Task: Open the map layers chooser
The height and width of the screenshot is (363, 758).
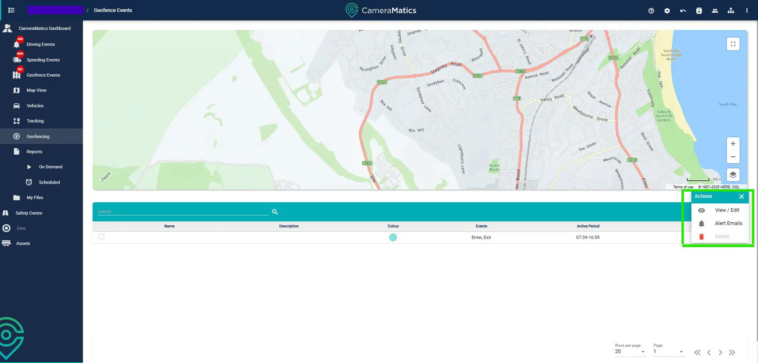Action: 733,175
